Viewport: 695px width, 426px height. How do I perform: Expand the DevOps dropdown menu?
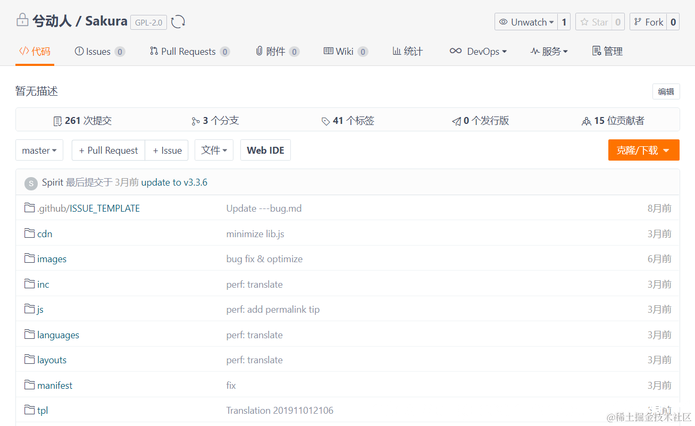478,52
